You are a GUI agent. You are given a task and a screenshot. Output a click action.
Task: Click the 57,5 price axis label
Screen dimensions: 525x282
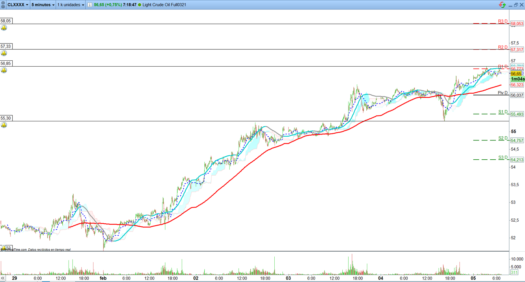pyautogui.click(x=515, y=43)
